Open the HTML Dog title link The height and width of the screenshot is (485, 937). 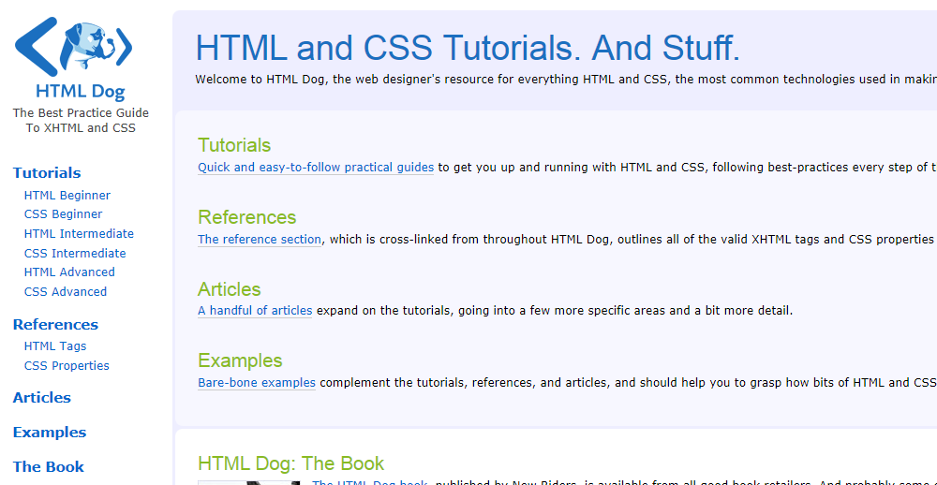coord(81,92)
